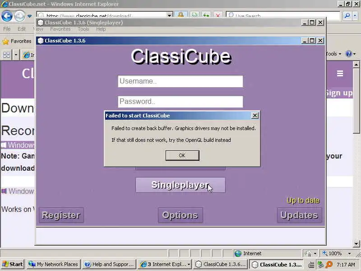Open the Edit menu in Internet Explorer
Viewport: 361px width, 271px height.
click(22, 29)
